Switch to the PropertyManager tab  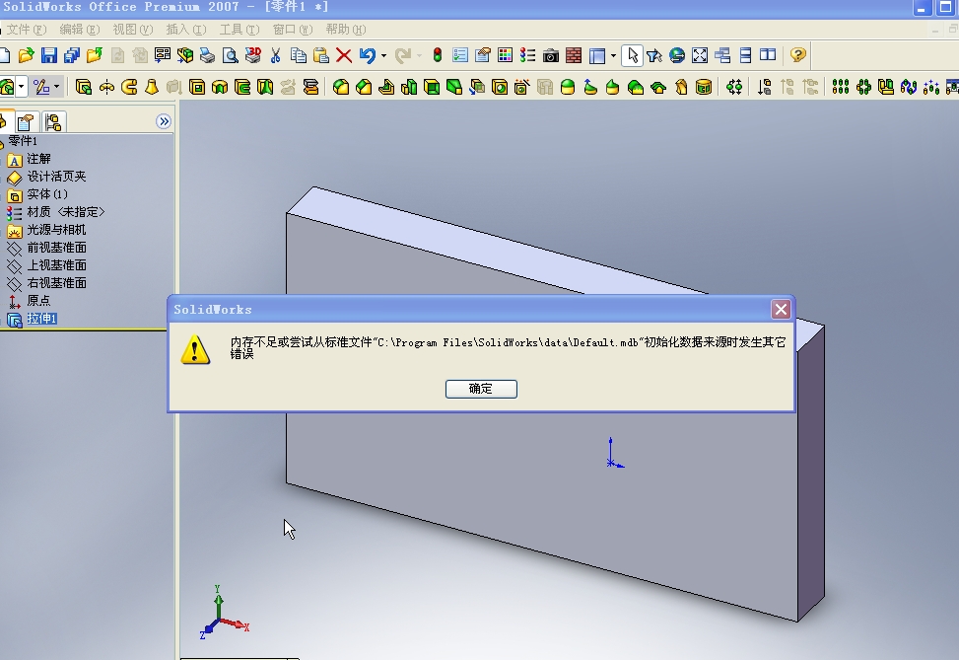[26, 122]
